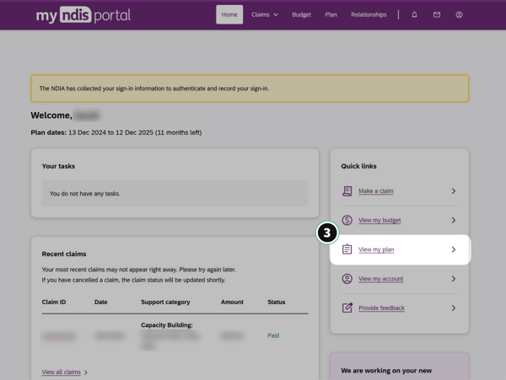Click the chevron on Make a claim row

click(454, 190)
